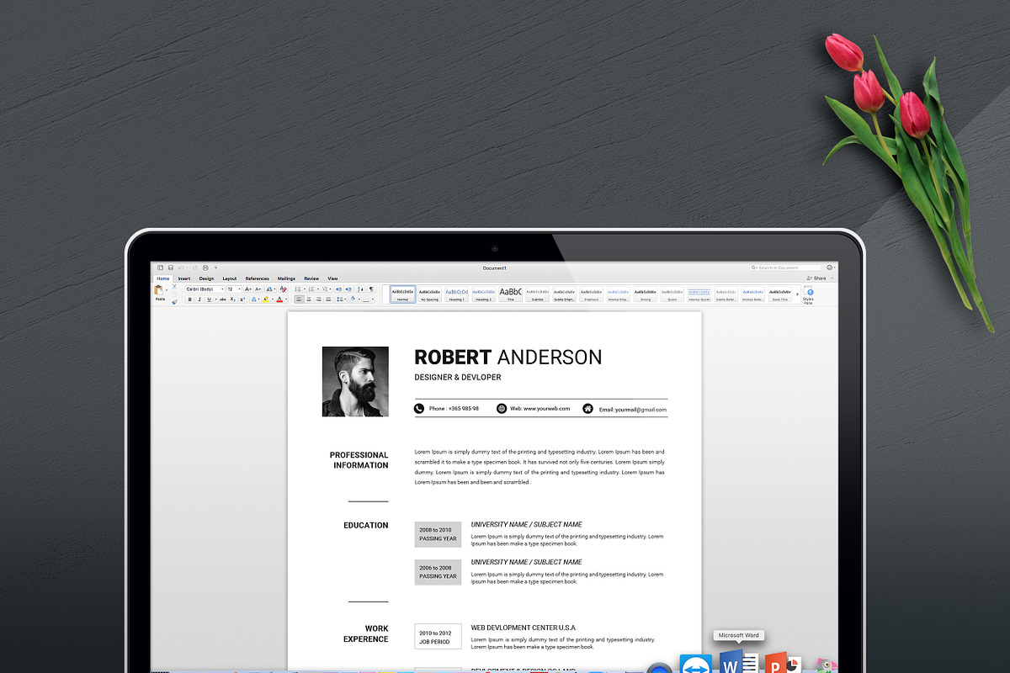This screenshot has height=673, width=1010.
Task: Apply strikethrough with the abc icon
Action: (223, 299)
